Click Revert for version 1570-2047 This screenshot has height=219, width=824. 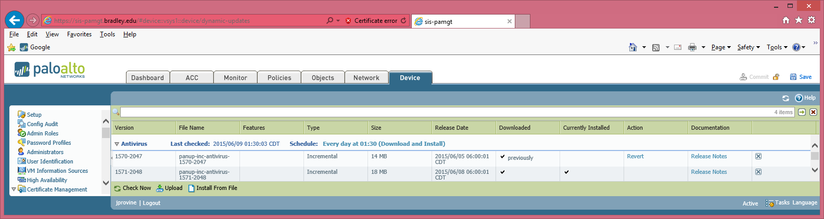pyautogui.click(x=635, y=156)
